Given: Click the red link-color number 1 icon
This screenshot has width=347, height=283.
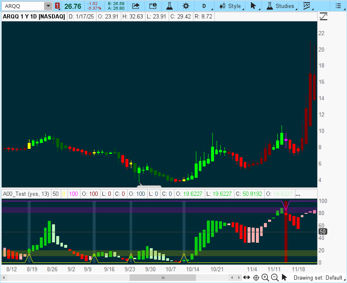Looking at the screenshot, I should click(x=57, y=6).
